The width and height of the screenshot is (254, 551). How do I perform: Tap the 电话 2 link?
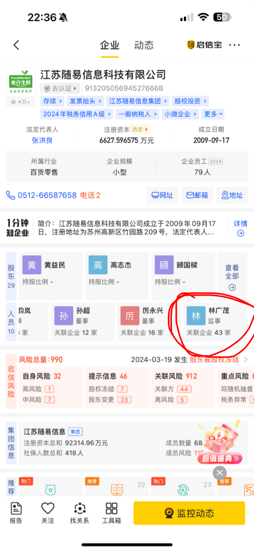90,195
